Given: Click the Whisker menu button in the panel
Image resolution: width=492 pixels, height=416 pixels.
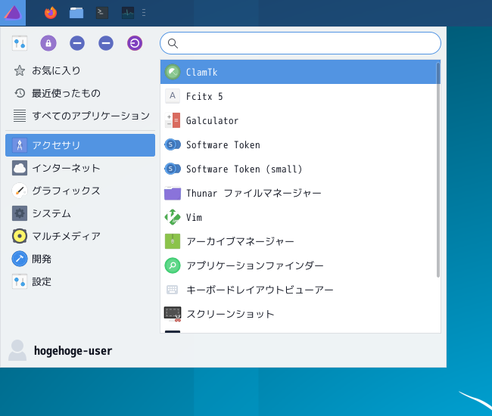Looking at the screenshot, I should [13, 13].
